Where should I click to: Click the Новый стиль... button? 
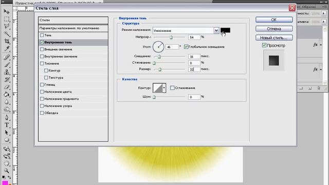pyautogui.click(x=274, y=38)
